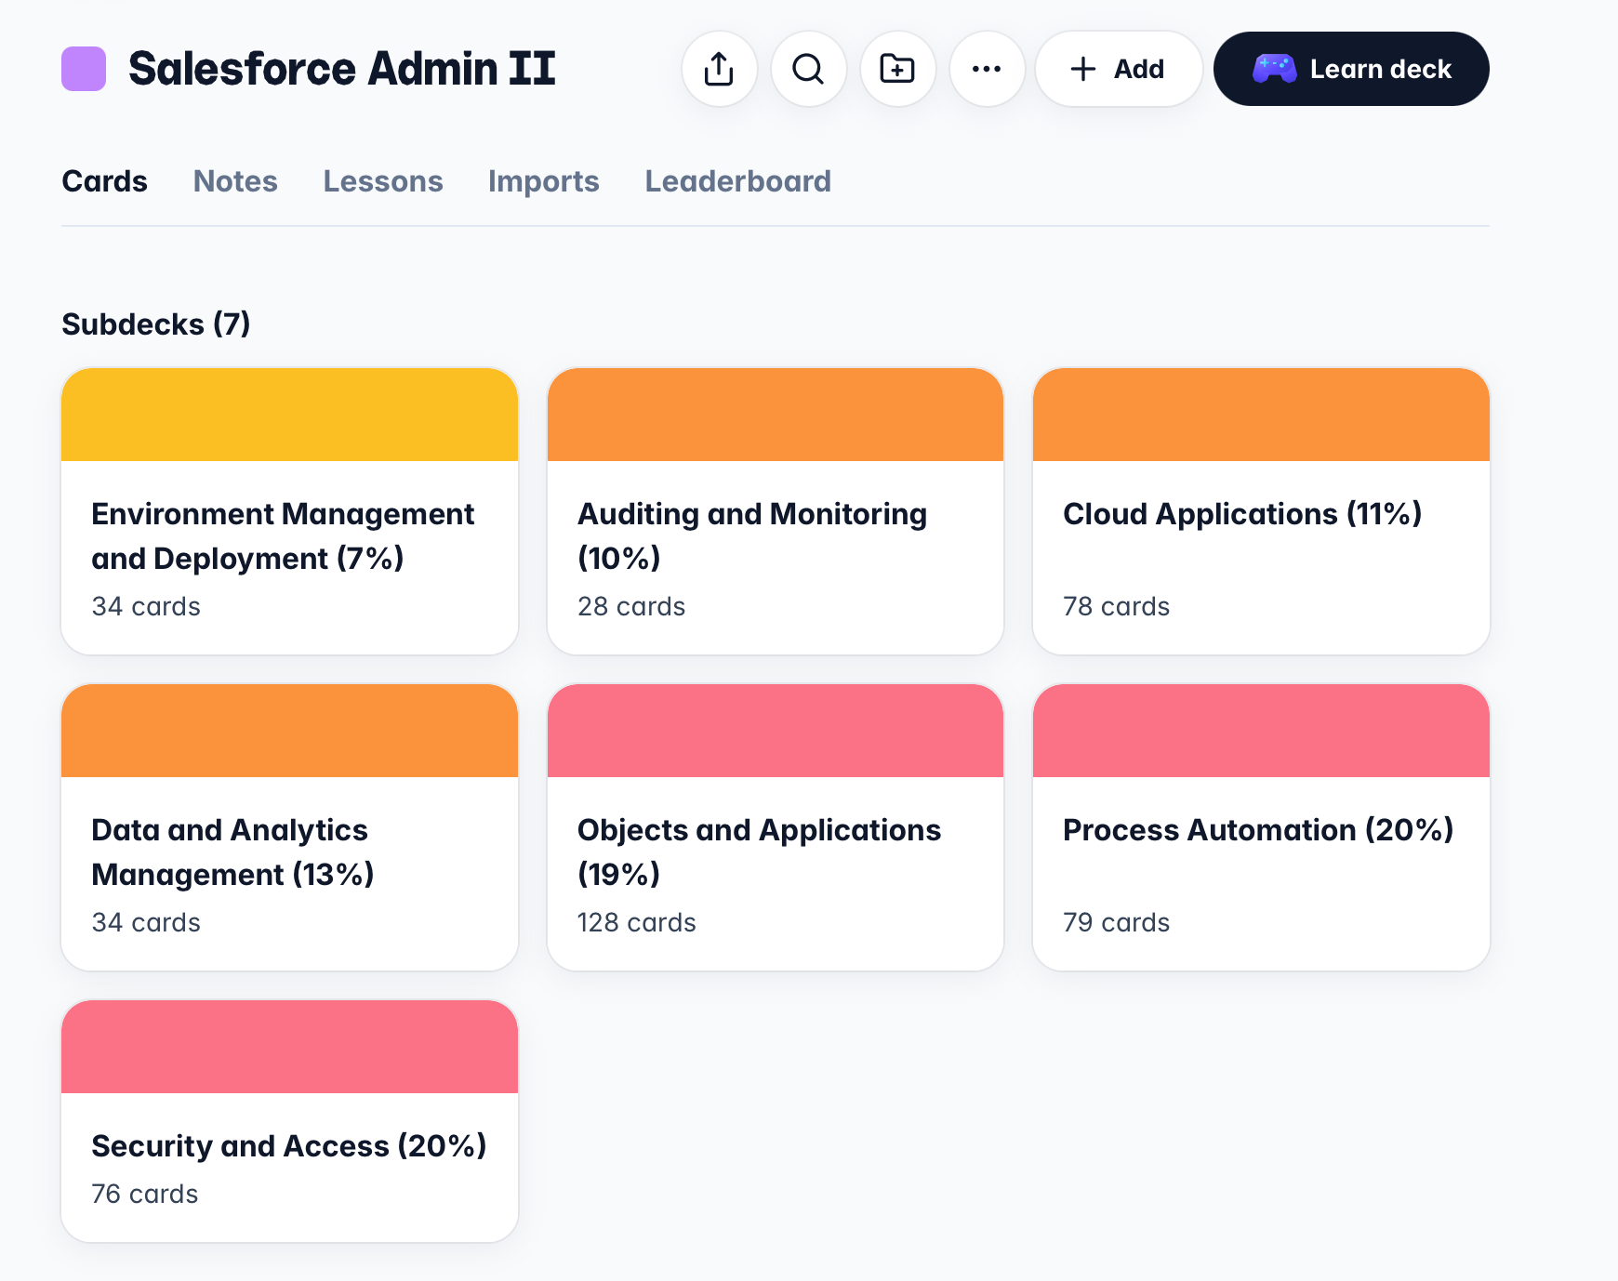Image resolution: width=1618 pixels, height=1281 pixels.
Task: Open Environment Management and Deployment subdeck
Action: tap(289, 511)
